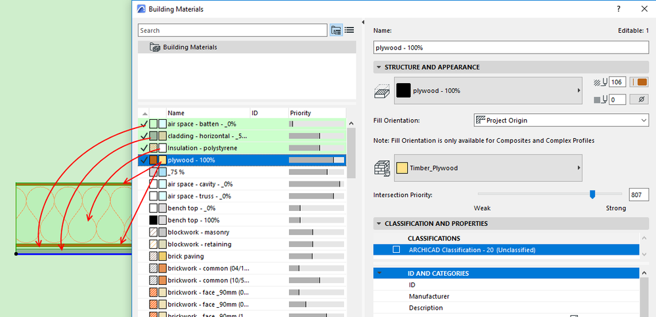Viewport: 656px width, 317px height.
Task: Sort list by Priority column header
Action: pyautogui.click(x=317, y=113)
